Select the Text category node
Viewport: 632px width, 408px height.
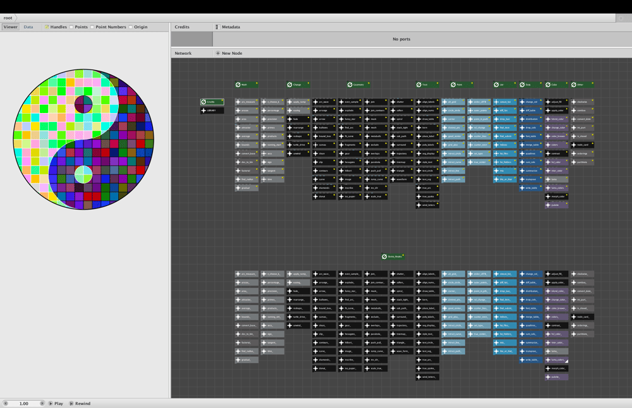point(427,85)
